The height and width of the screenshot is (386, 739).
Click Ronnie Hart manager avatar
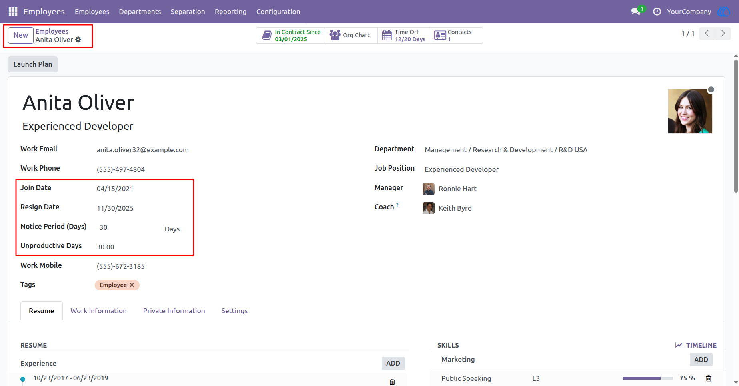[429, 189]
